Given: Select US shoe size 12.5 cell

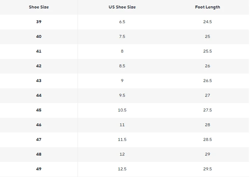Looking at the screenshot, I should click(x=122, y=169).
